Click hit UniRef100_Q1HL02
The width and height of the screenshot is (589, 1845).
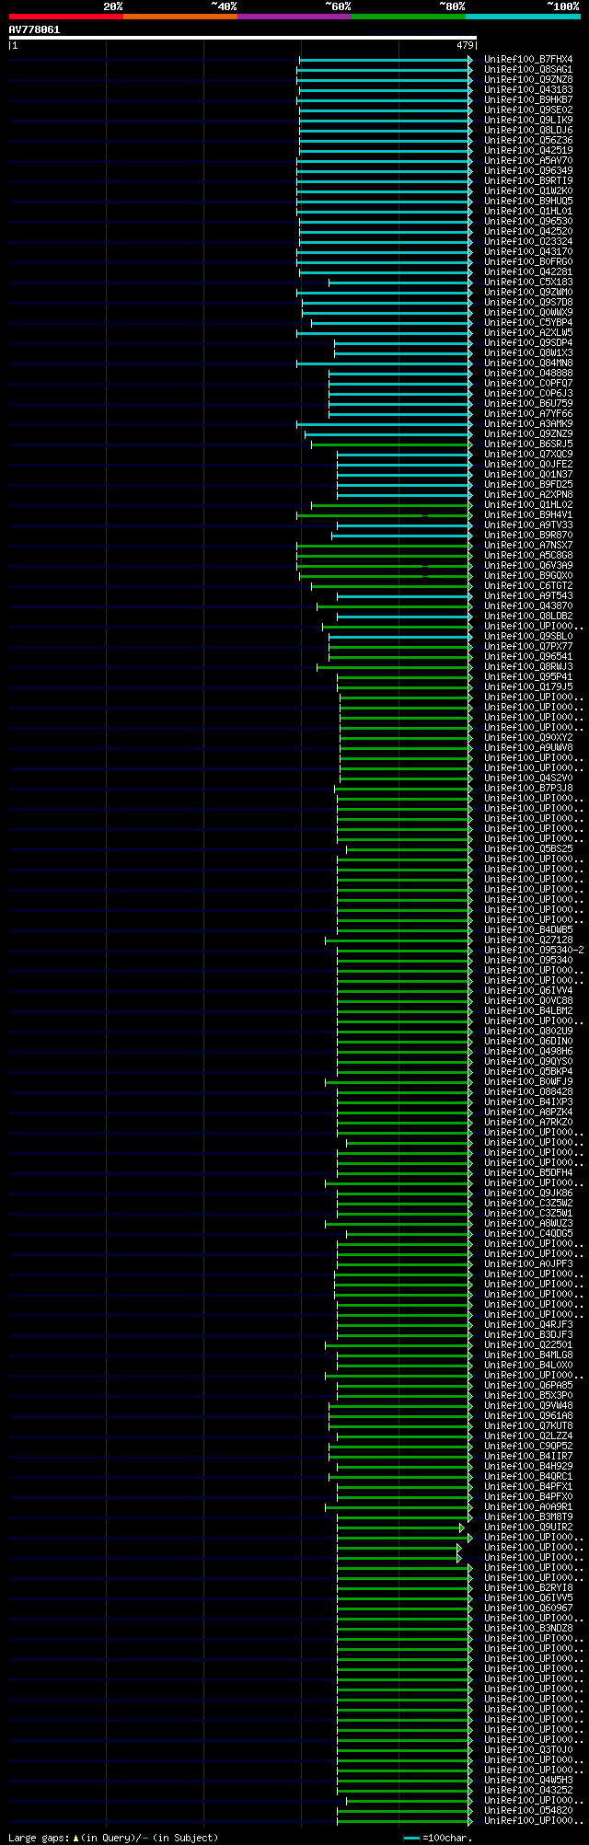click(x=528, y=504)
